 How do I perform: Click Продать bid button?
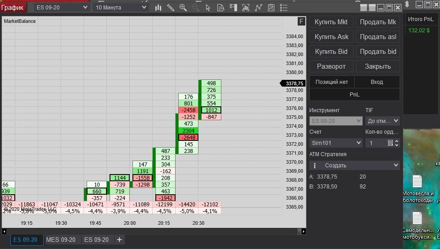click(378, 52)
